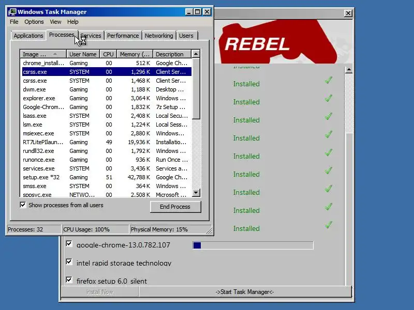Open the View menu
This screenshot has height=310, width=414.
pyautogui.click(x=55, y=22)
